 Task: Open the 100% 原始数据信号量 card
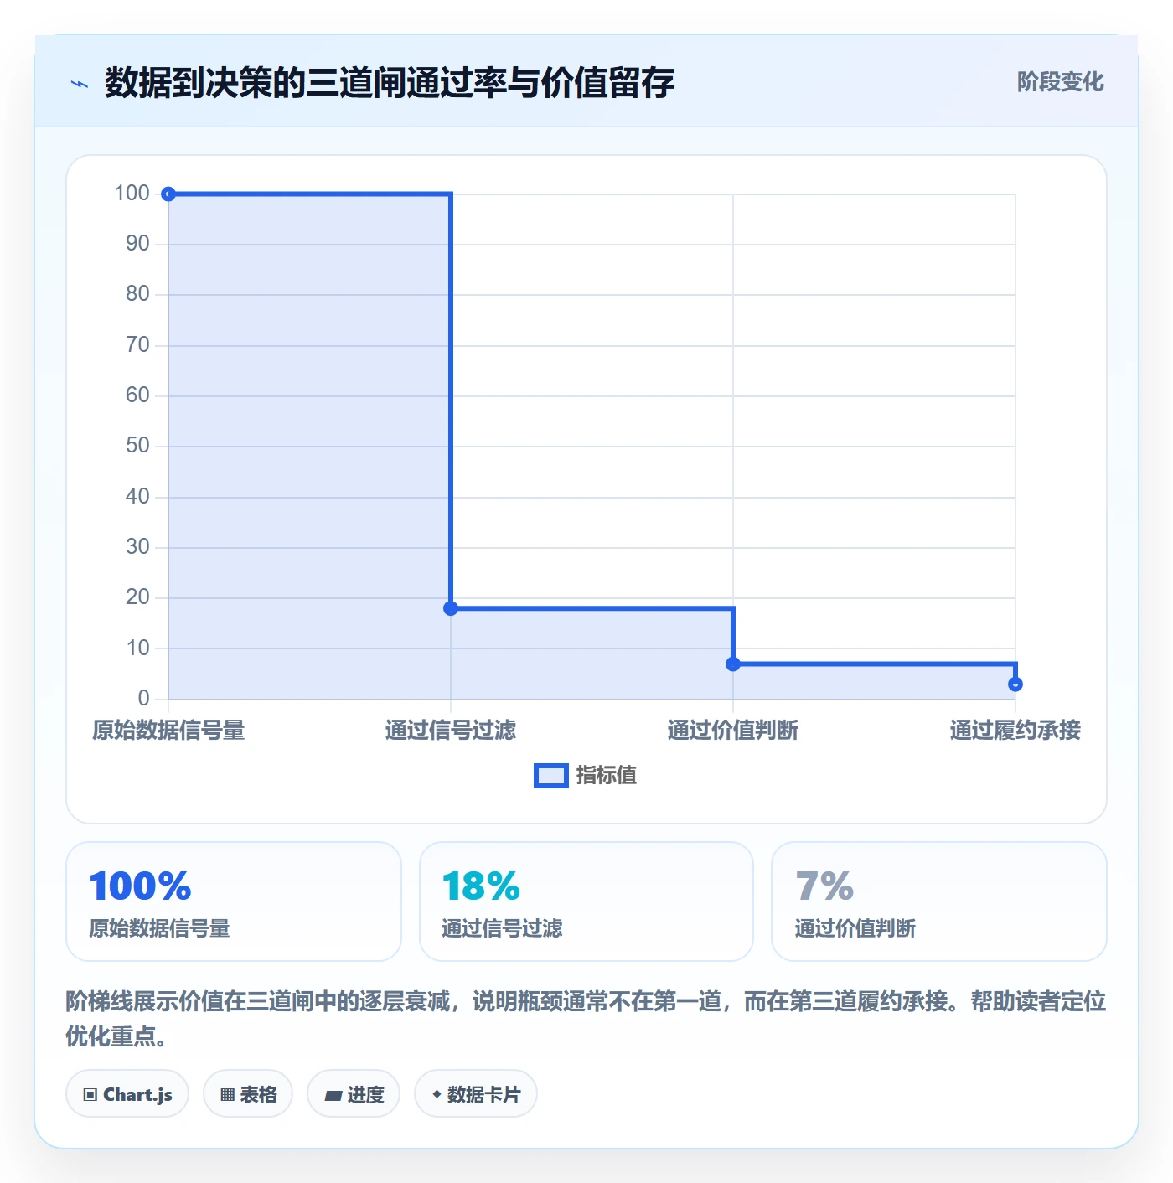[234, 901]
